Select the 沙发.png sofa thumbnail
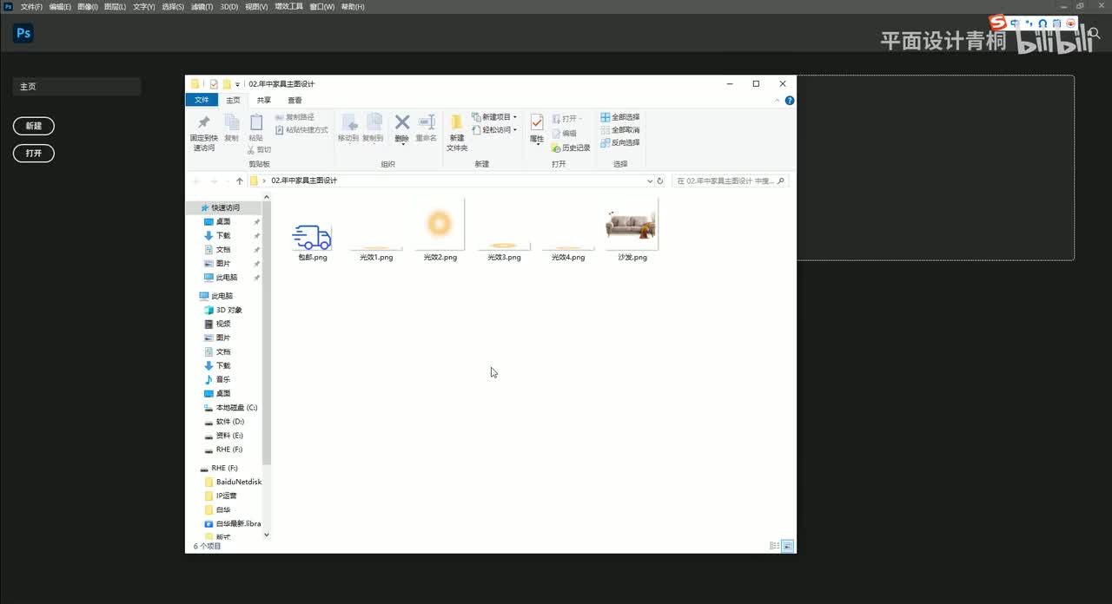The height and width of the screenshot is (604, 1112). pyautogui.click(x=632, y=224)
